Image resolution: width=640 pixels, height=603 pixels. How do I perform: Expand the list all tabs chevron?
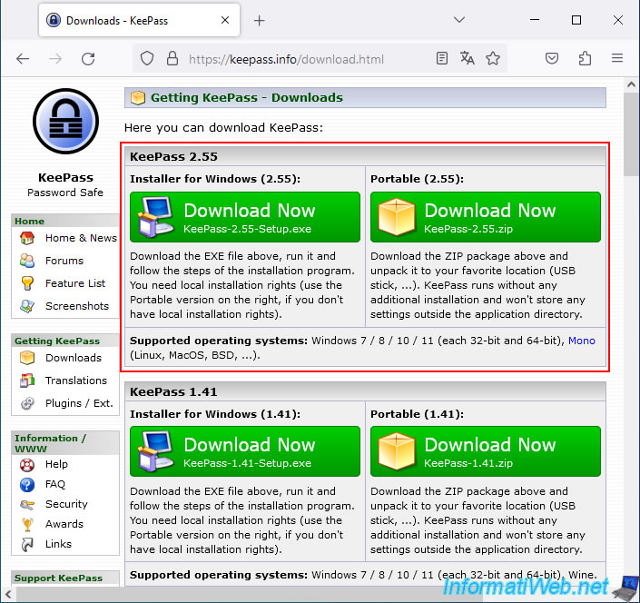click(459, 20)
